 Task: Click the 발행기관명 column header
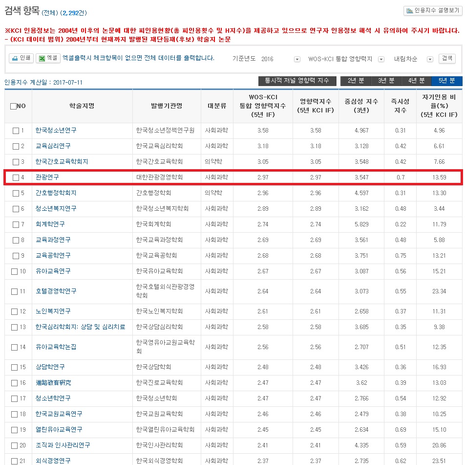(167, 106)
